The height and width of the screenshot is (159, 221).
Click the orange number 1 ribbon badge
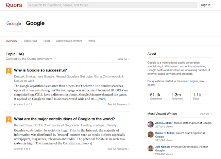8,71
